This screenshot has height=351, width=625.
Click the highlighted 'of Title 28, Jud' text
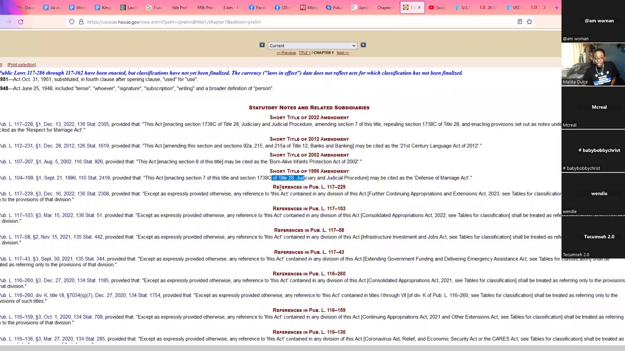[288, 178]
